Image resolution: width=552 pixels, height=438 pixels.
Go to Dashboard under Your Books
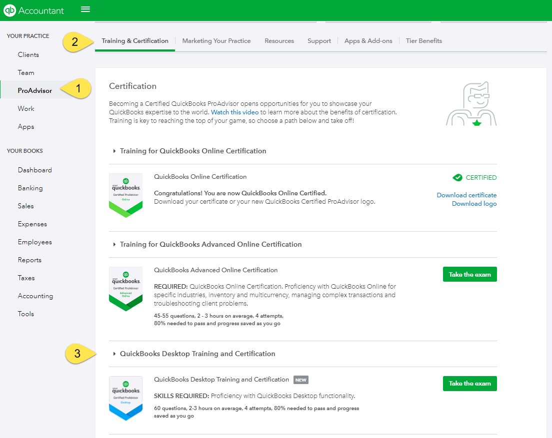(x=35, y=170)
